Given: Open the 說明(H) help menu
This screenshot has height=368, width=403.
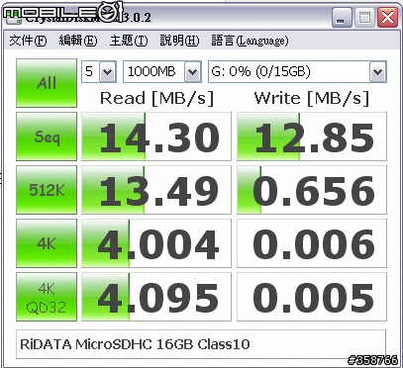Looking at the screenshot, I should pyautogui.click(x=179, y=41).
